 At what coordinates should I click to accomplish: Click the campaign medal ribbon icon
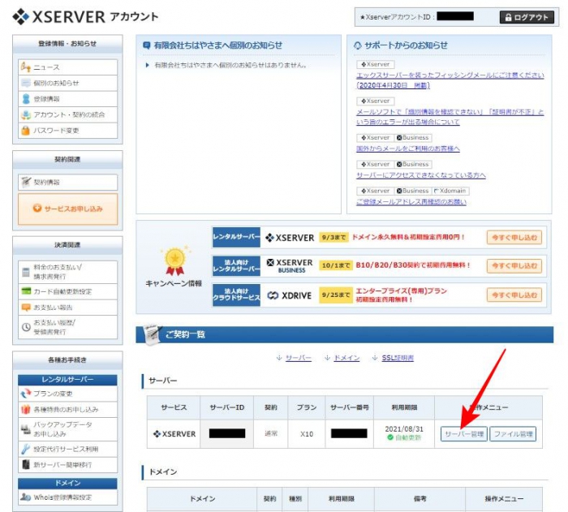175,261
